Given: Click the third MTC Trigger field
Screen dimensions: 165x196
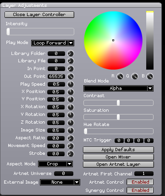Looking at the screenshot, I should (x=139, y=141).
